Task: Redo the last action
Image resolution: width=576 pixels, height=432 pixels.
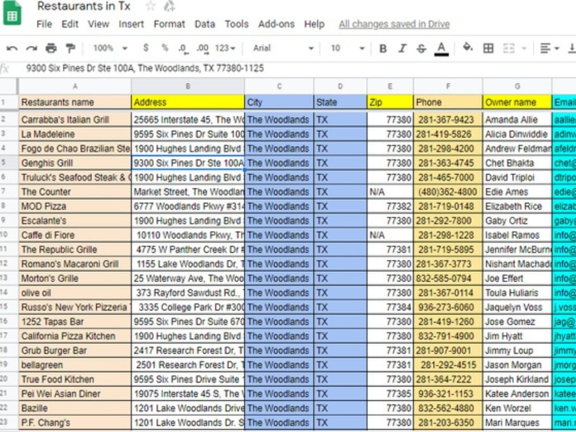Action: pyautogui.click(x=32, y=48)
